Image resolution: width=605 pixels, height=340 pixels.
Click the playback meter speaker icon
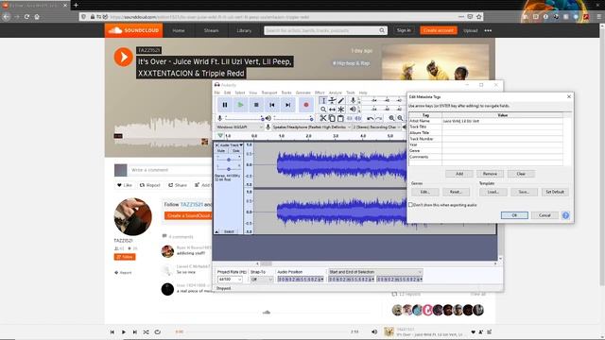point(353,110)
